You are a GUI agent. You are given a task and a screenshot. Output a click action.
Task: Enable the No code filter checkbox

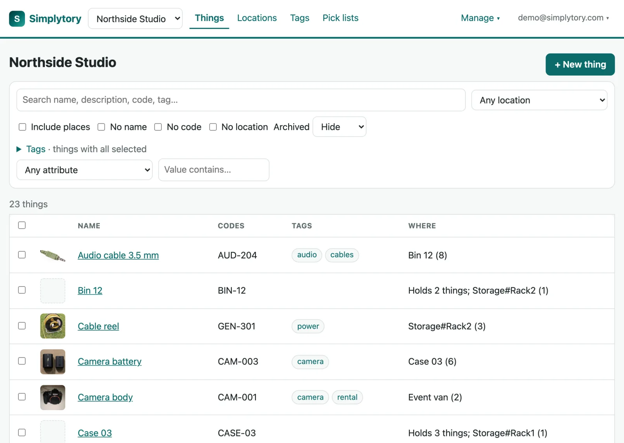tap(158, 127)
